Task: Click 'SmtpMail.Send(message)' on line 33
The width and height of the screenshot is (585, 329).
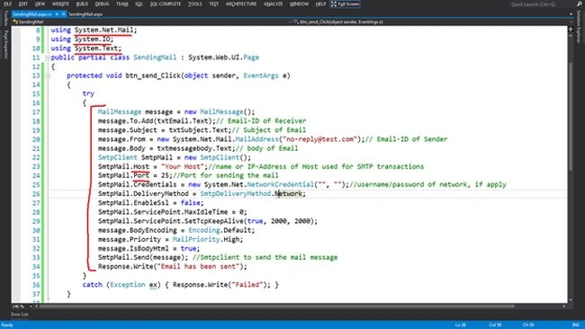Action: coord(141,257)
